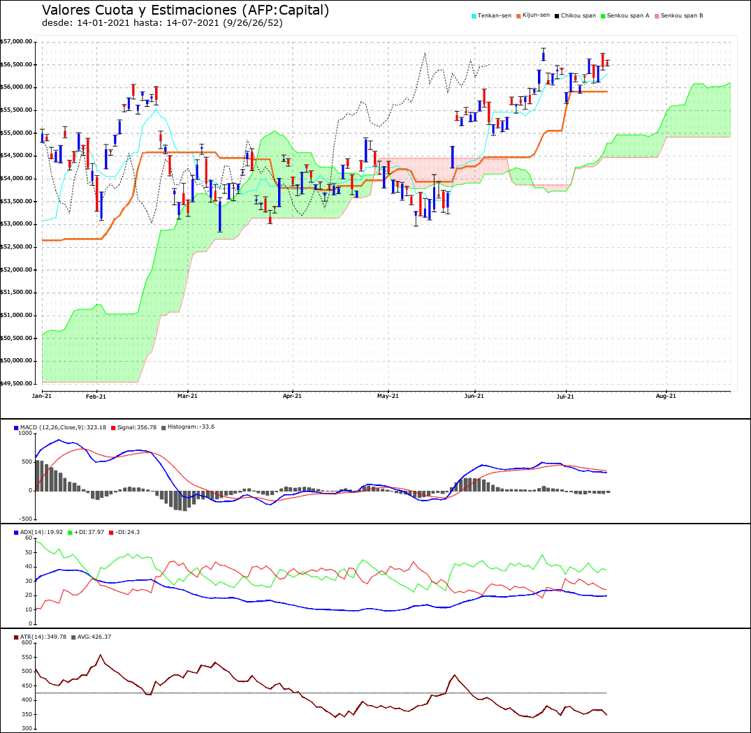751x733 pixels.
Task: Click the Senkou span B pink legend marker
Action: [657, 16]
